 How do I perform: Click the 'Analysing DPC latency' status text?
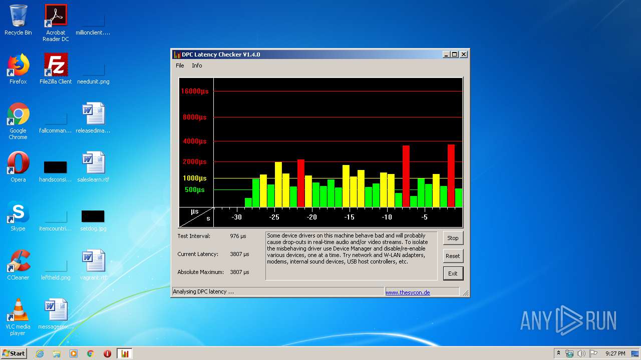tap(203, 291)
